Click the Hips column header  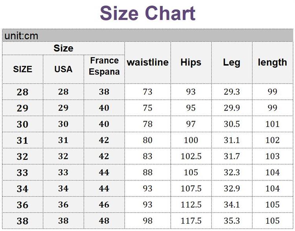(191, 62)
